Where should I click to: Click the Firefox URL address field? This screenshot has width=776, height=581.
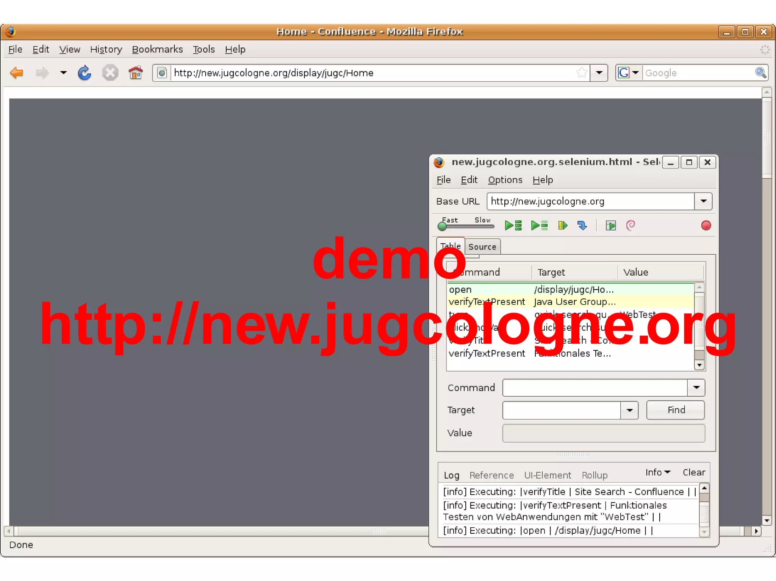point(373,73)
